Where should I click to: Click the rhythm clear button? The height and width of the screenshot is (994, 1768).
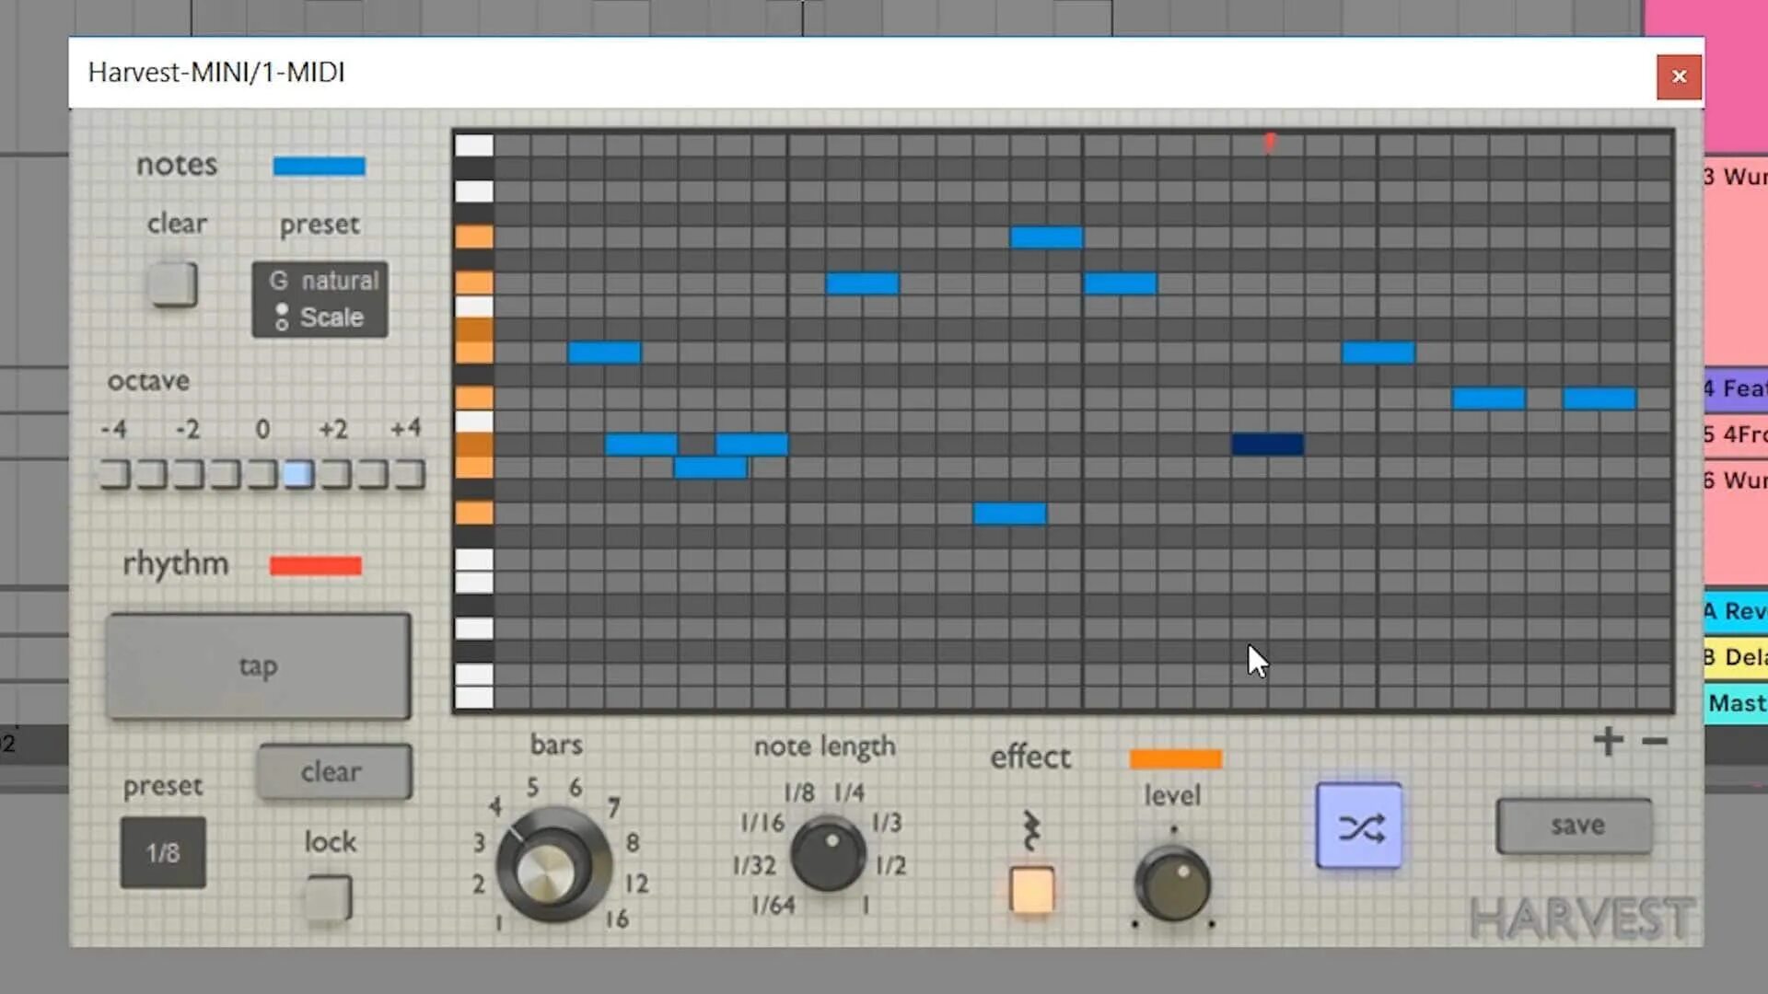pyautogui.click(x=333, y=771)
